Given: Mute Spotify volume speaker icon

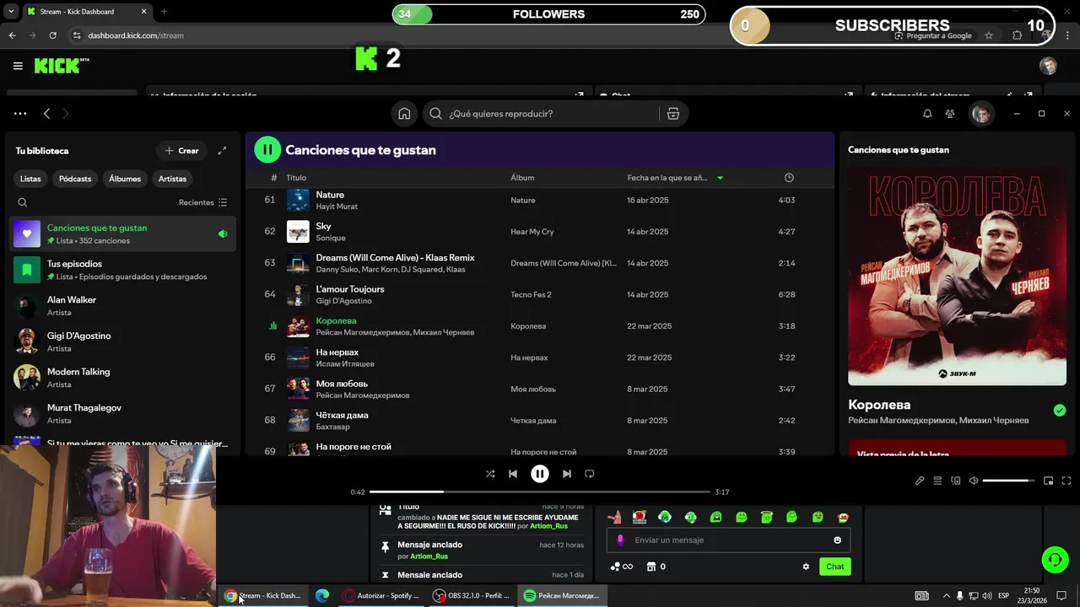Looking at the screenshot, I should [974, 481].
